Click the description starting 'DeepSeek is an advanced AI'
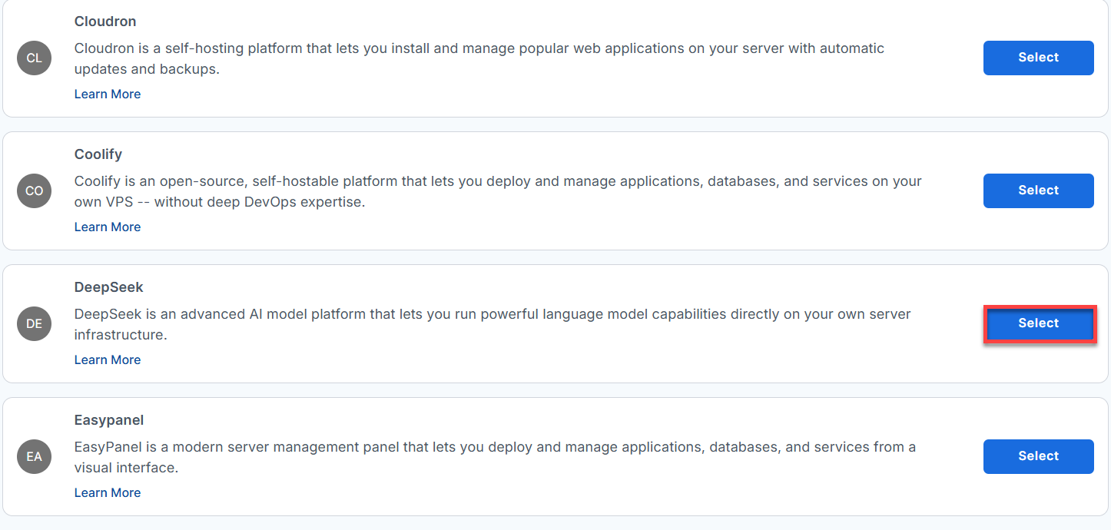The width and height of the screenshot is (1111, 530). tap(492, 324)
